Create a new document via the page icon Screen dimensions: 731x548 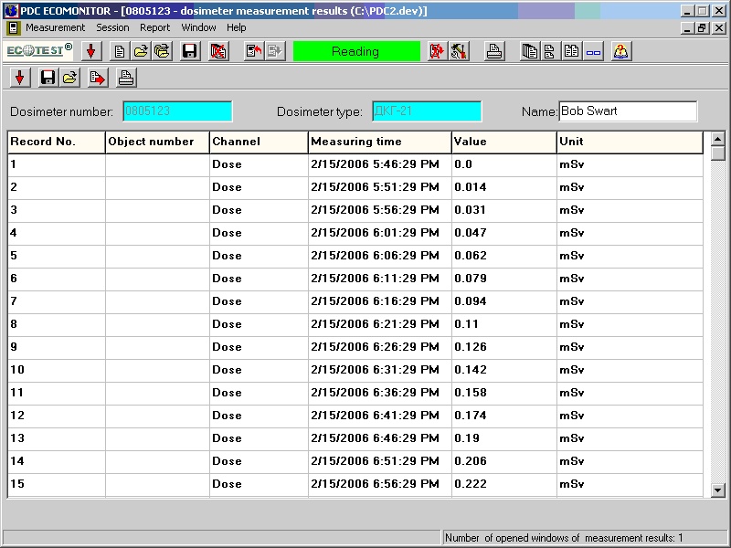(120, 51)
